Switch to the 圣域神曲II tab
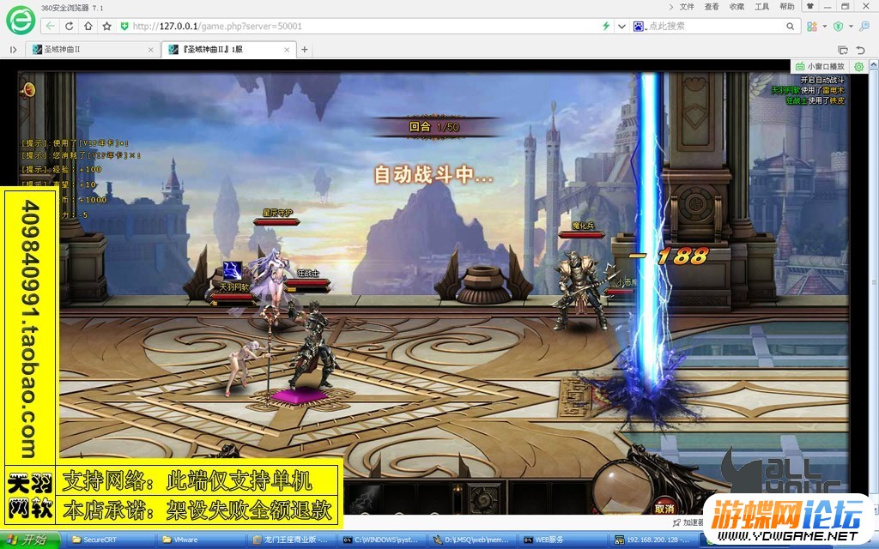Image resolution: width=879 pixels, height=549 pixels. coord(93,49)
